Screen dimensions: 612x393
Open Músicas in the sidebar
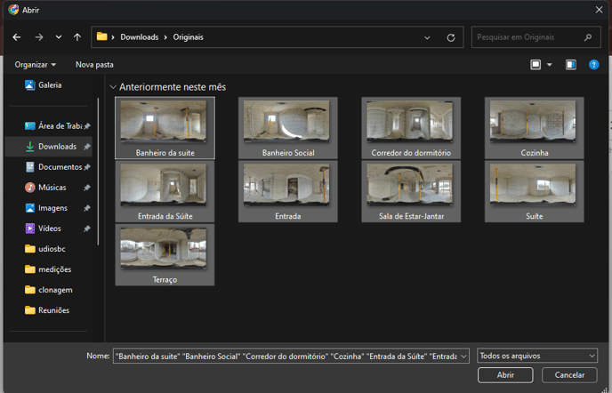49,188
